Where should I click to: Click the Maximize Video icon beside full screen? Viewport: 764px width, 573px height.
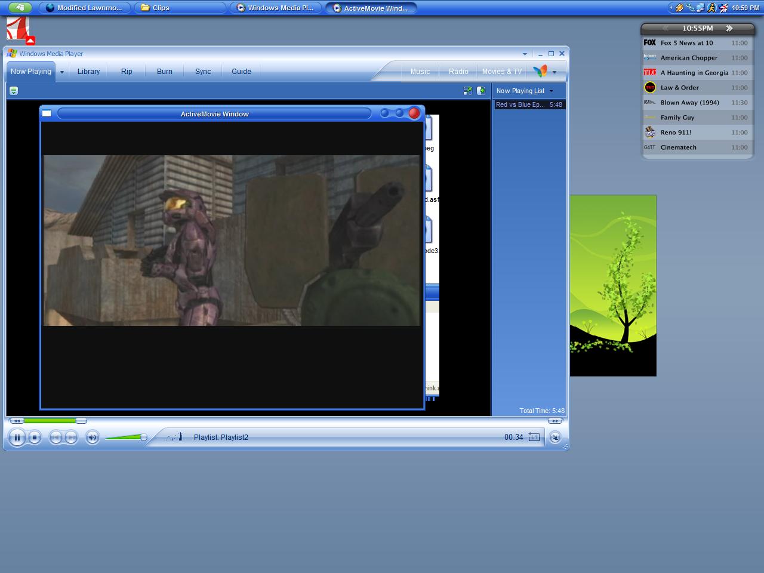coord(482,91)
